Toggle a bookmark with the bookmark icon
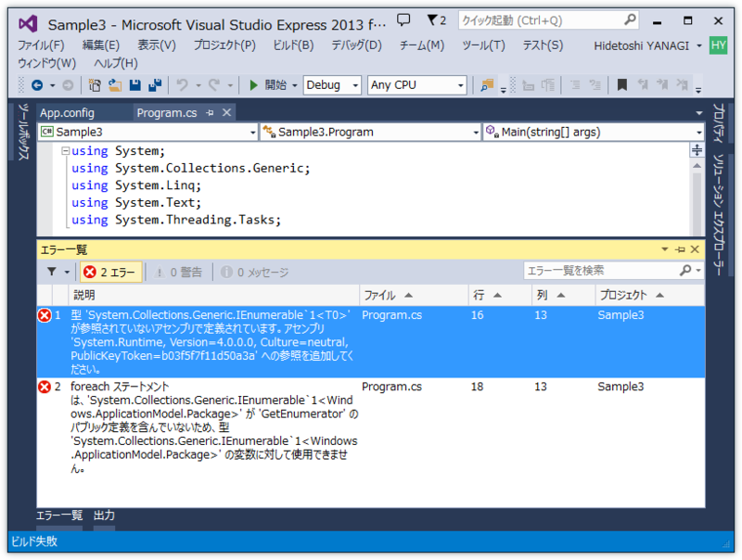This screenshot has width=742, height=560. pyautogui.click(x=622, y=85)
